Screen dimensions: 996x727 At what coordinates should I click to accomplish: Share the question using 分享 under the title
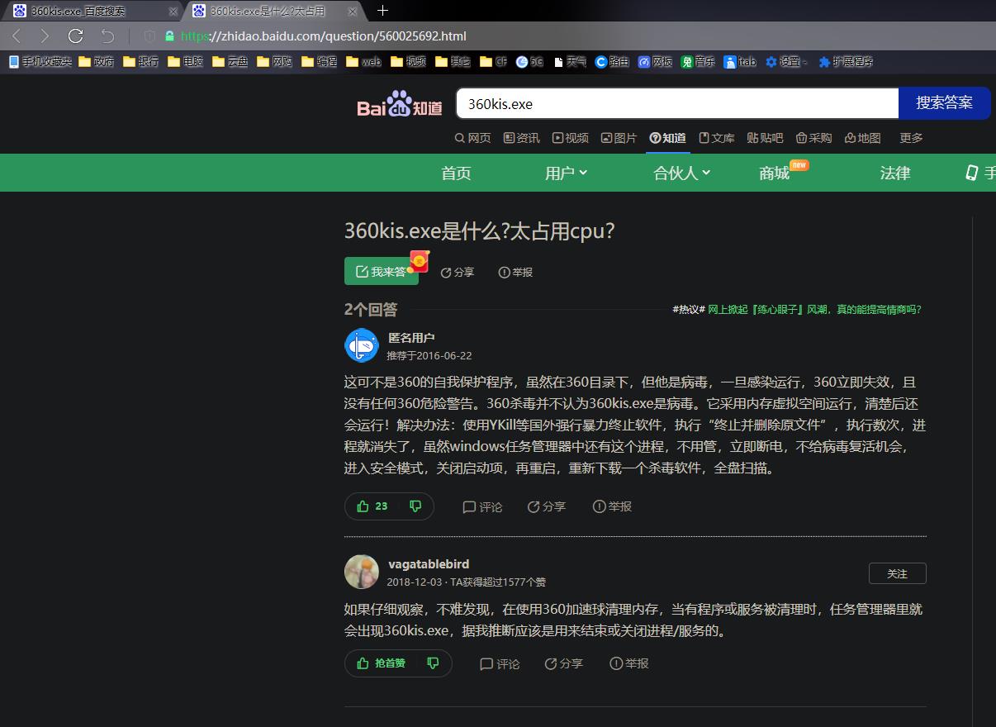pyautogui.click(x=458, y=273)
